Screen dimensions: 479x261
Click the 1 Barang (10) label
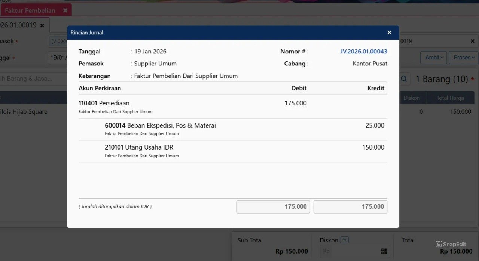coord(442,79)
